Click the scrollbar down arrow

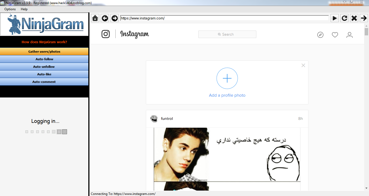(x=366, y=188)
